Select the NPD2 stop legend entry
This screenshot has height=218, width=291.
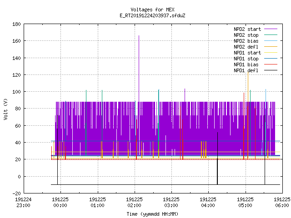tap(246, 35)
